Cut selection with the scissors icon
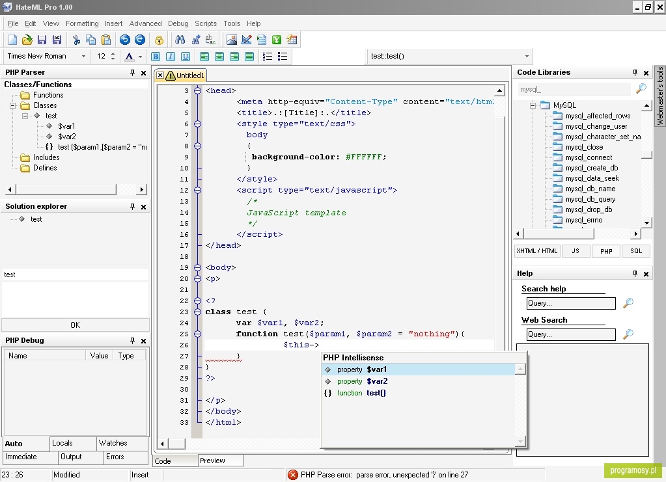Image resolution: width=666 pixels, height=482 pixels. click(x=76, y=40)
